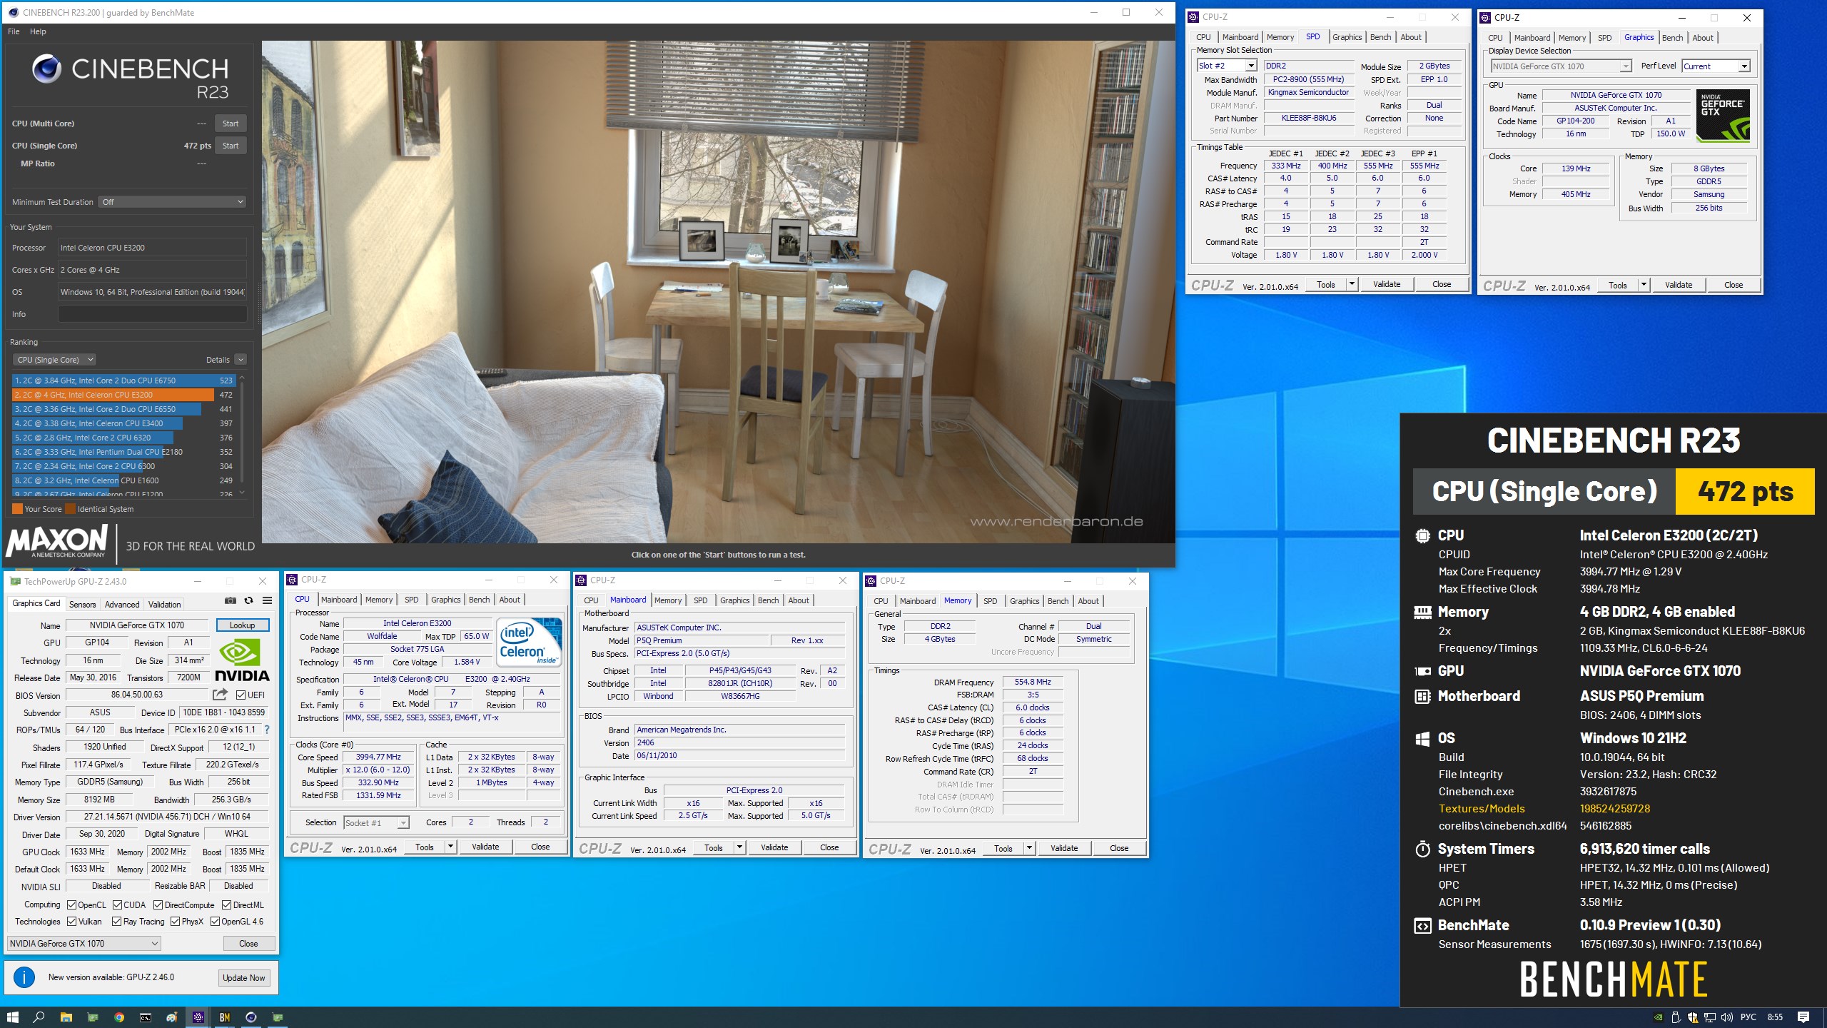This screenshot has height=1028, width=1827.
Task: Toggle the DirectCompute checkbox
Action: [158, 904]
